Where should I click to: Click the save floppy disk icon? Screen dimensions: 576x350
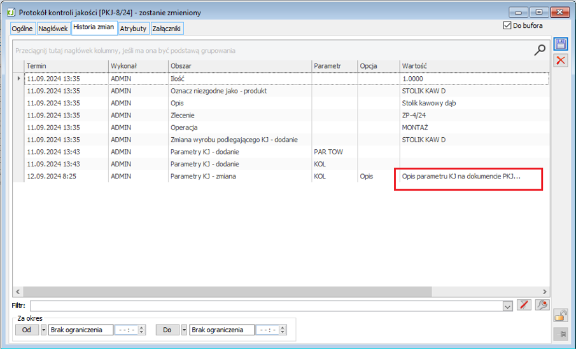tap(561, 44)
